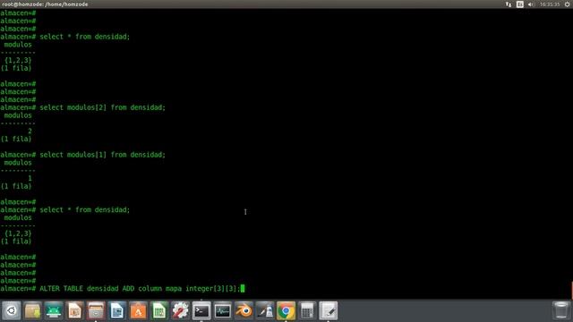Open the green Android robot app

click(x=54, y=310)
